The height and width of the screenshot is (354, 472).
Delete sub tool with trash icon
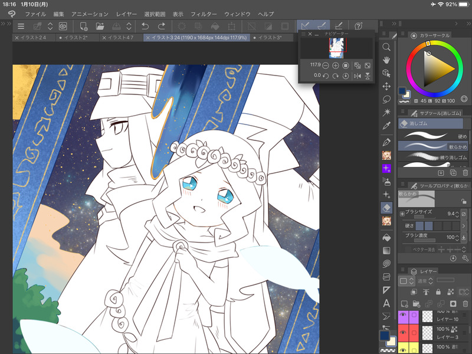465,172
